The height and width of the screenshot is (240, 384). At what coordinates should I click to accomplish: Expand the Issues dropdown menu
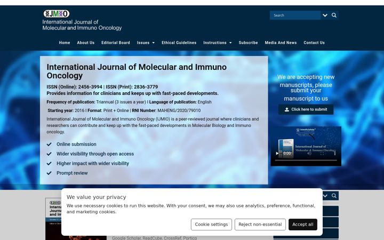[x=146, y=43]
